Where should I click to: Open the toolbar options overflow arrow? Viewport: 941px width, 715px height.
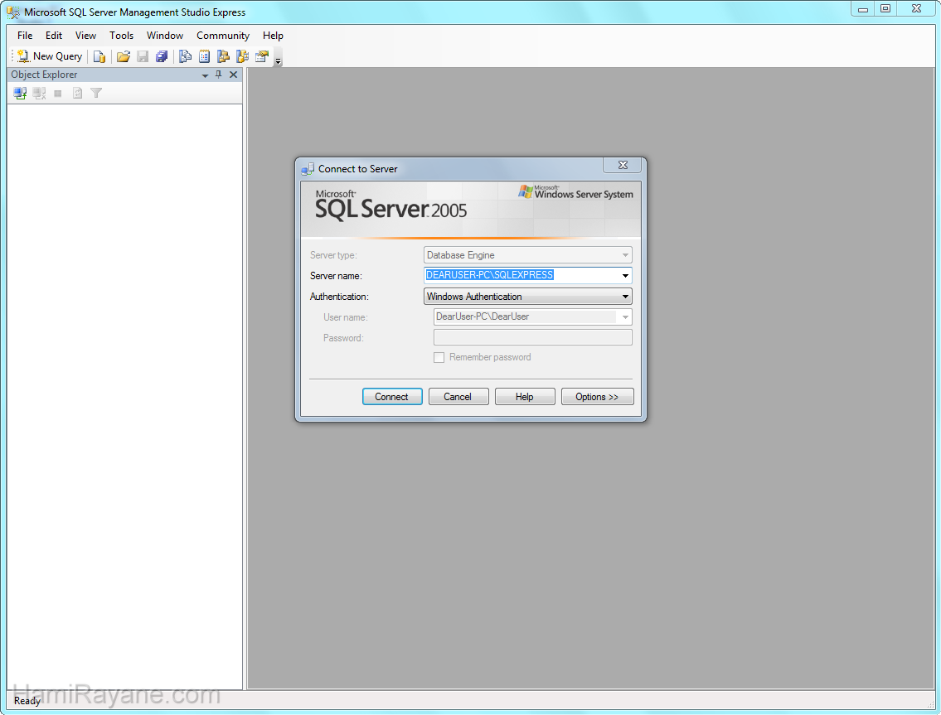[x=278, y=60]
